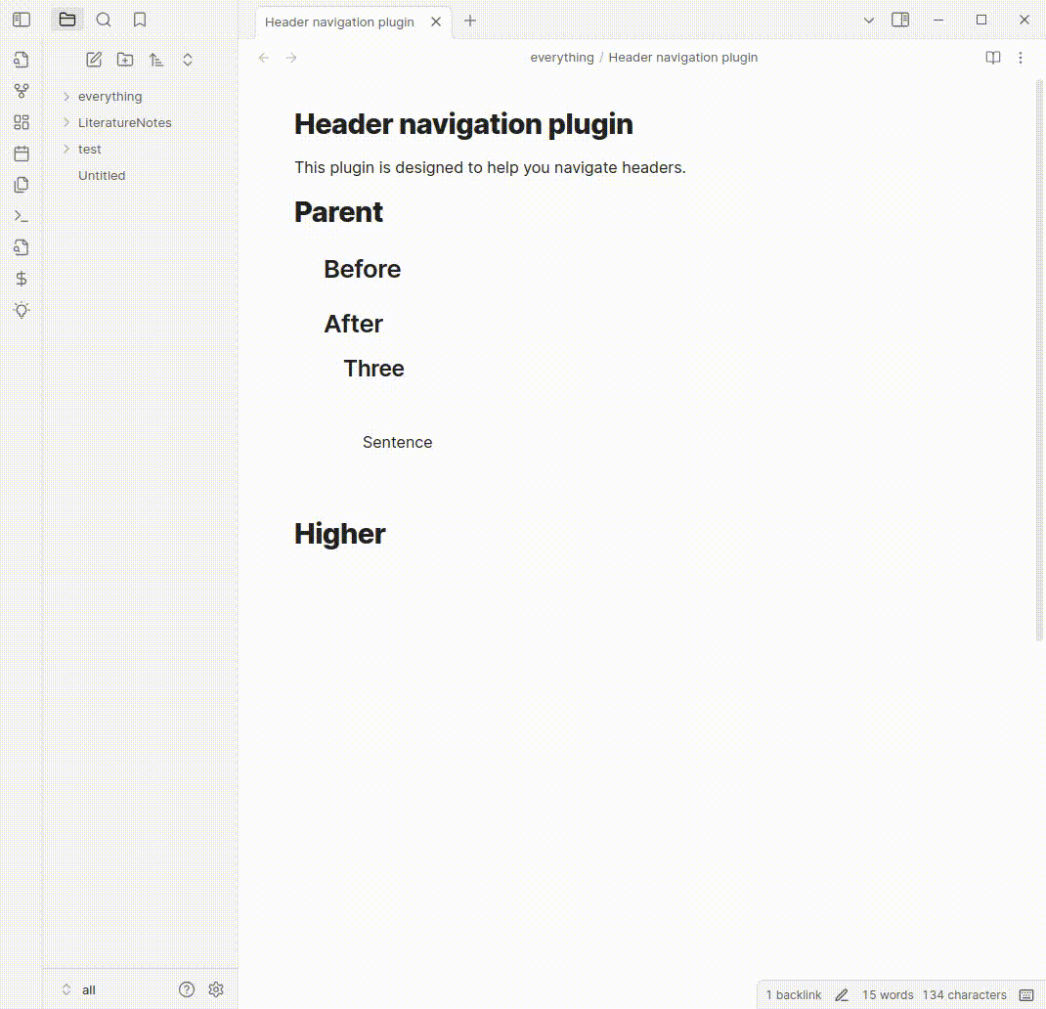Viewport: 1046px width, 1009px height.
Task: Click the editor vertical scrollbar
Action: pyautogui.click(x=1038, y=361)
